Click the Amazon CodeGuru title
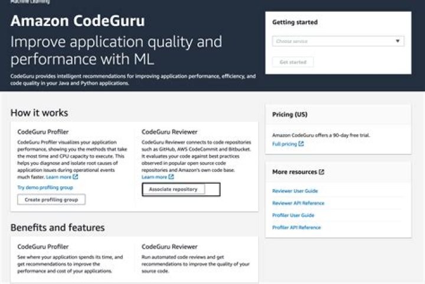 pos(78,21)
